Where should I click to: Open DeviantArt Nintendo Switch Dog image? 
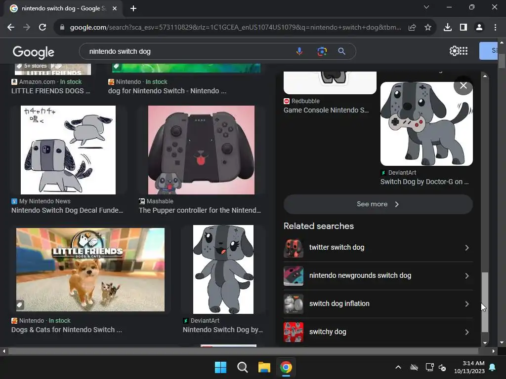coord(223,269)
